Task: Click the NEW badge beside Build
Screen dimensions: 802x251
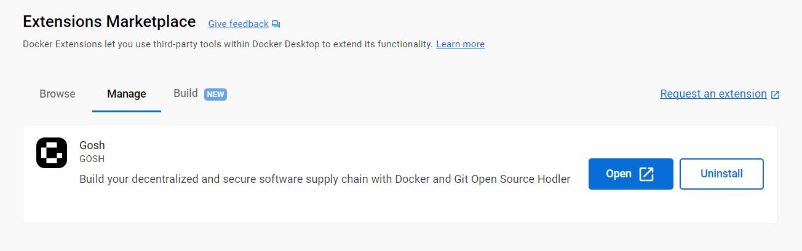Action: [215, 94]
